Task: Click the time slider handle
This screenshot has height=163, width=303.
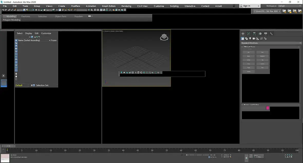Action: tap(8, 146)
